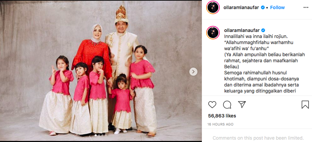312x142 pixels.
Task: Open the post permalink via 16 HOURS AGO
Action: pos(220,124)
